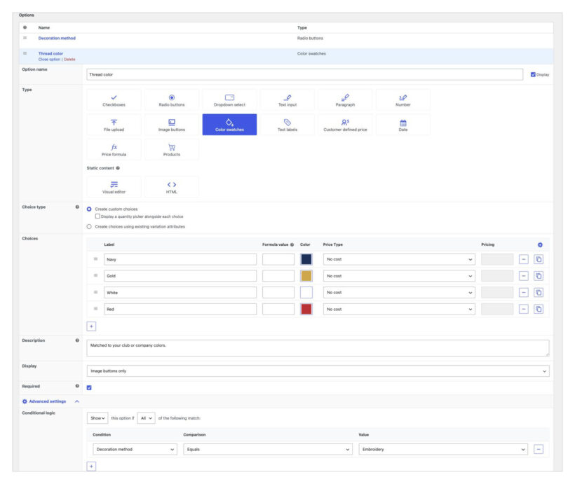Select the Visual editor static content

114,187
